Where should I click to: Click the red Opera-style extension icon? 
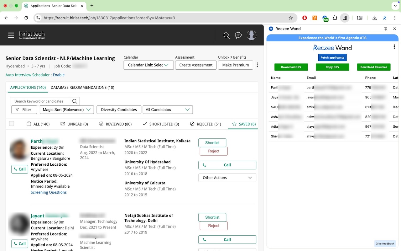pos(305,18)
